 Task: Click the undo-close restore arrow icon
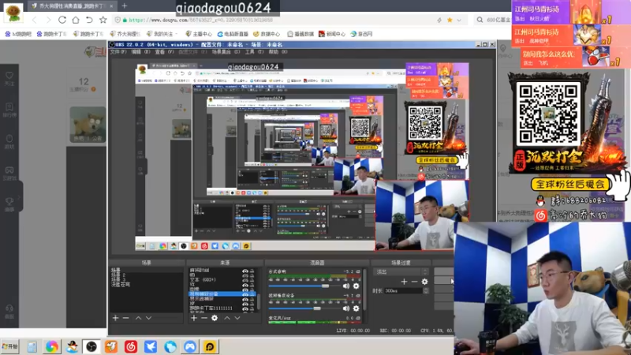click(x=89, y=20)
